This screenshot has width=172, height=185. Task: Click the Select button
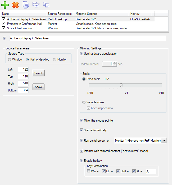38,73
